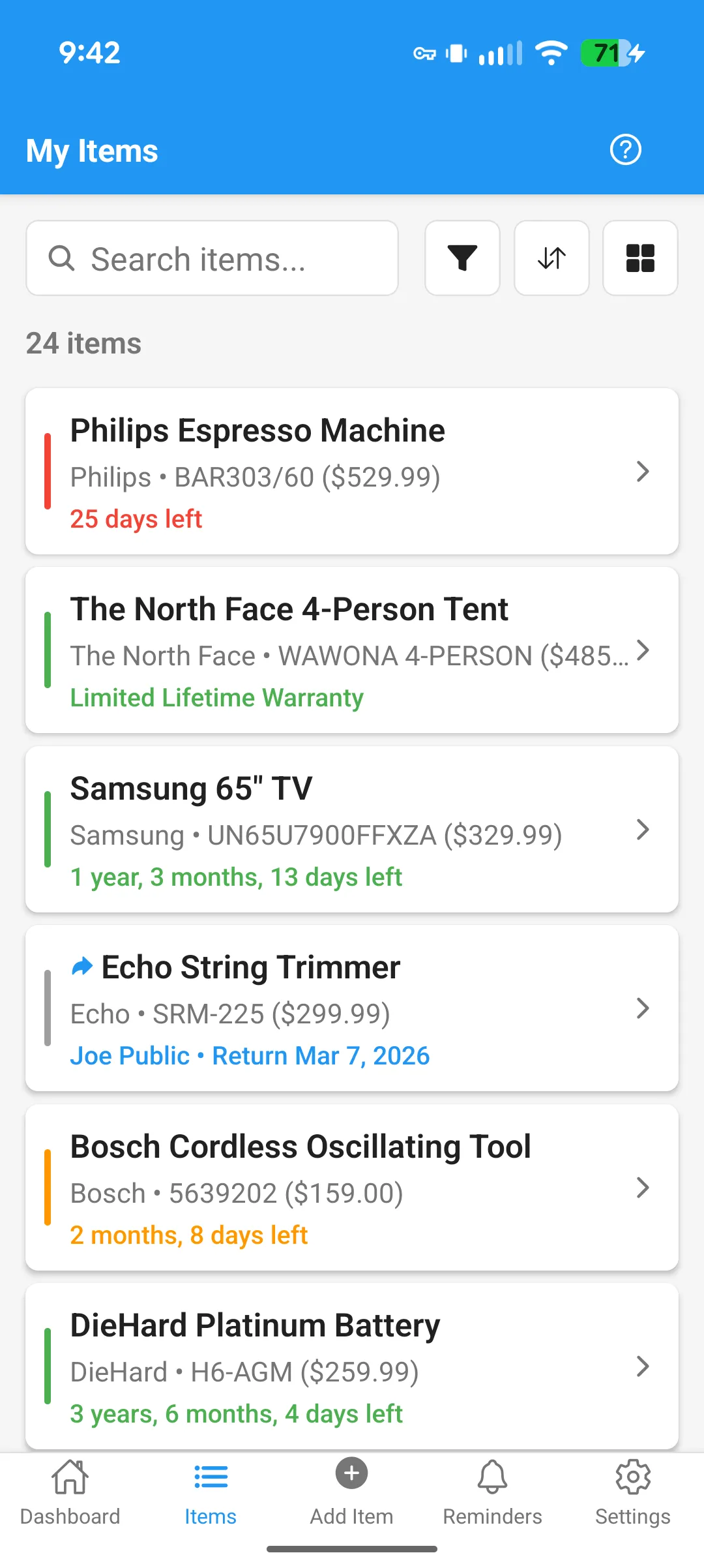Tap the search magnifier icon

tap(62, 258)
